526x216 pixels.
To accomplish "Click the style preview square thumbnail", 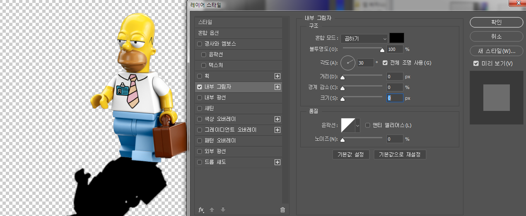I will coord(496,97).
